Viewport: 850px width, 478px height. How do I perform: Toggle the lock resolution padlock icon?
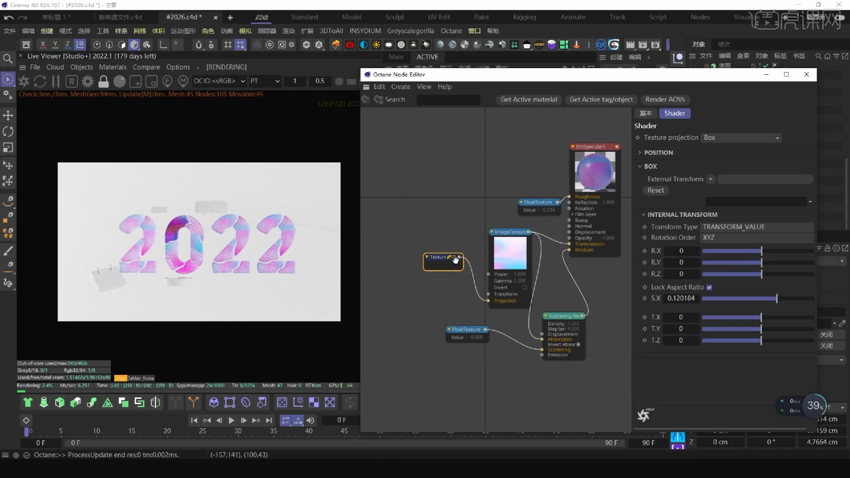(104, 81)
